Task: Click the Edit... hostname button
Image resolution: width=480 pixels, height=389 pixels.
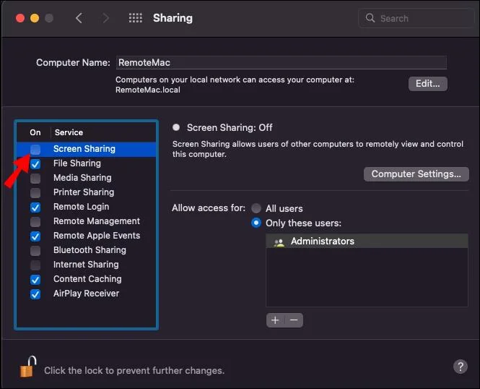Action: click(x=427, y=83)
